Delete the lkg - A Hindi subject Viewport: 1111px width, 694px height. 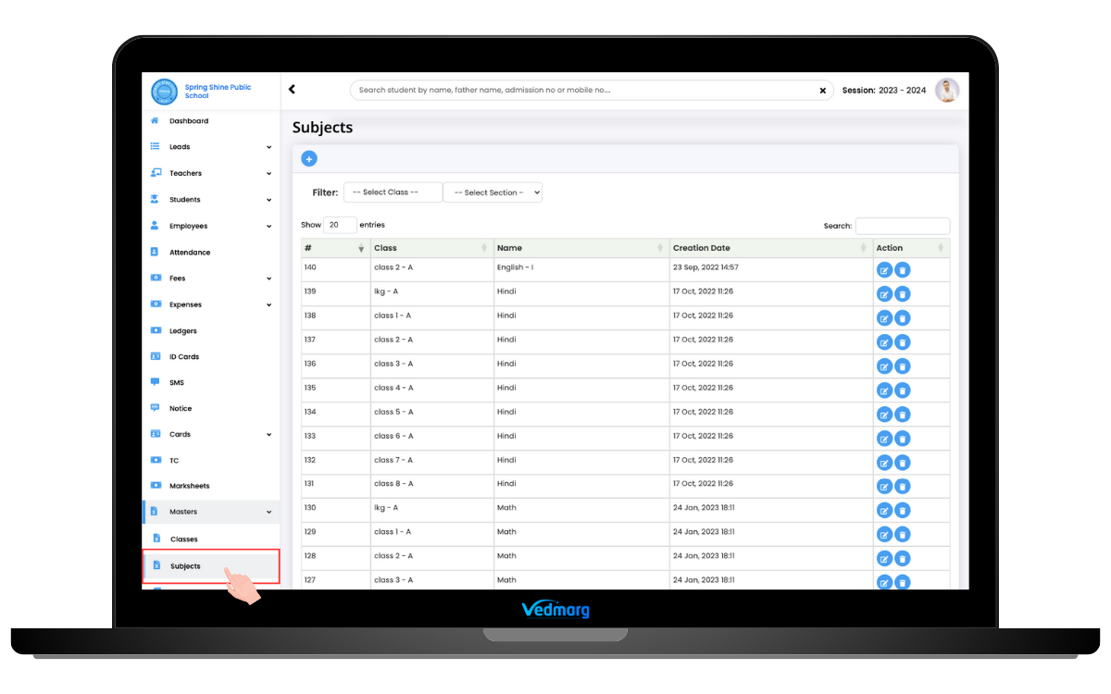903,294
